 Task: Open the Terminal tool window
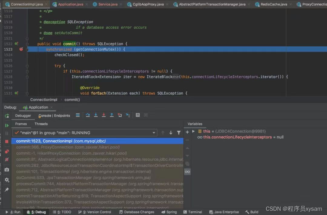coord(193,212)
